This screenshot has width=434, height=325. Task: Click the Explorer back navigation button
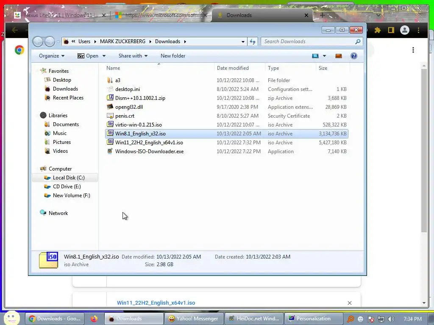(38, 41)
